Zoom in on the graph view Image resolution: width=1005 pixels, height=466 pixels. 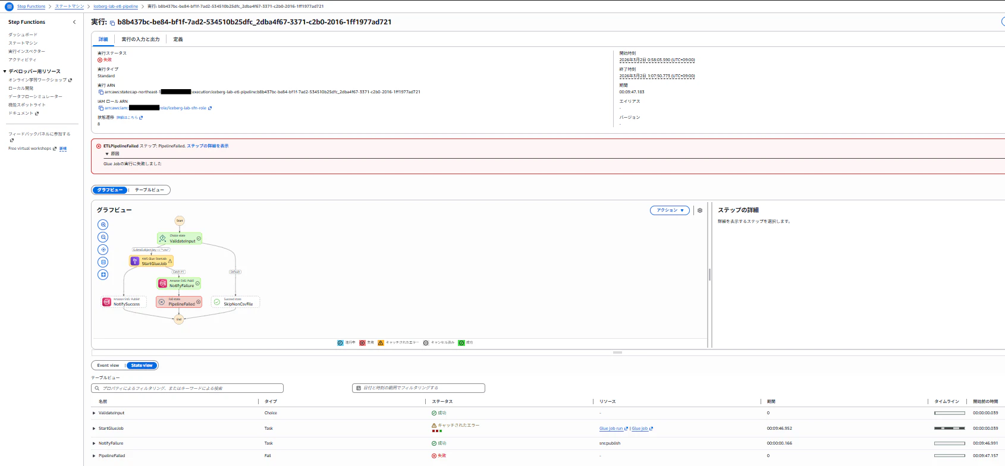pyautogui.click(x=103, y=225)
